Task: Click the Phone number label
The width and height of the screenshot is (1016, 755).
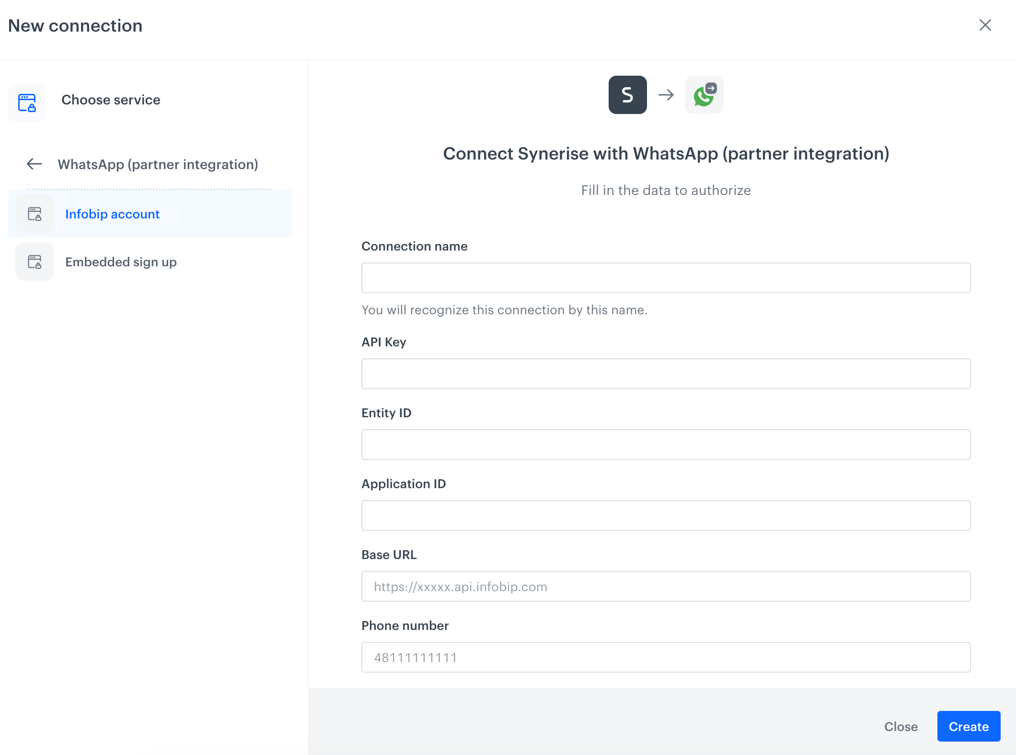Action: (405, 626)
